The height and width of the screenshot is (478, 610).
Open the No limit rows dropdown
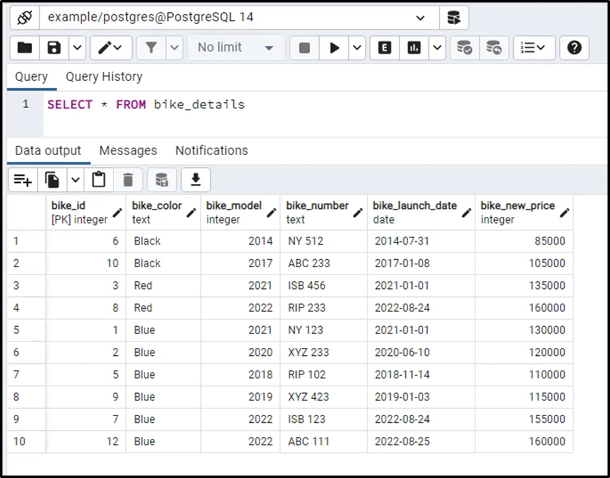tap(236, 48)
